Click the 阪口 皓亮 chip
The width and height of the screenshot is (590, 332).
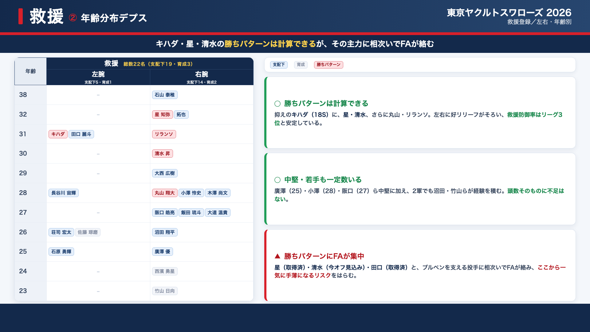165,213
